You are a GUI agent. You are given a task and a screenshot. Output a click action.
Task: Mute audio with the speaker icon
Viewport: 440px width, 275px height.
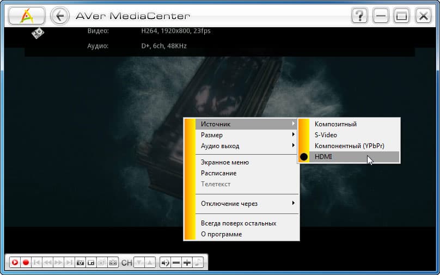(x=166, y=262)
